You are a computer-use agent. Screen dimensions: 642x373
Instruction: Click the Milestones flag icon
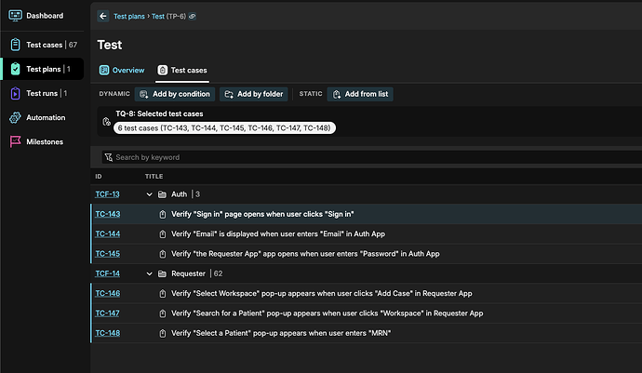click(16, 141)
